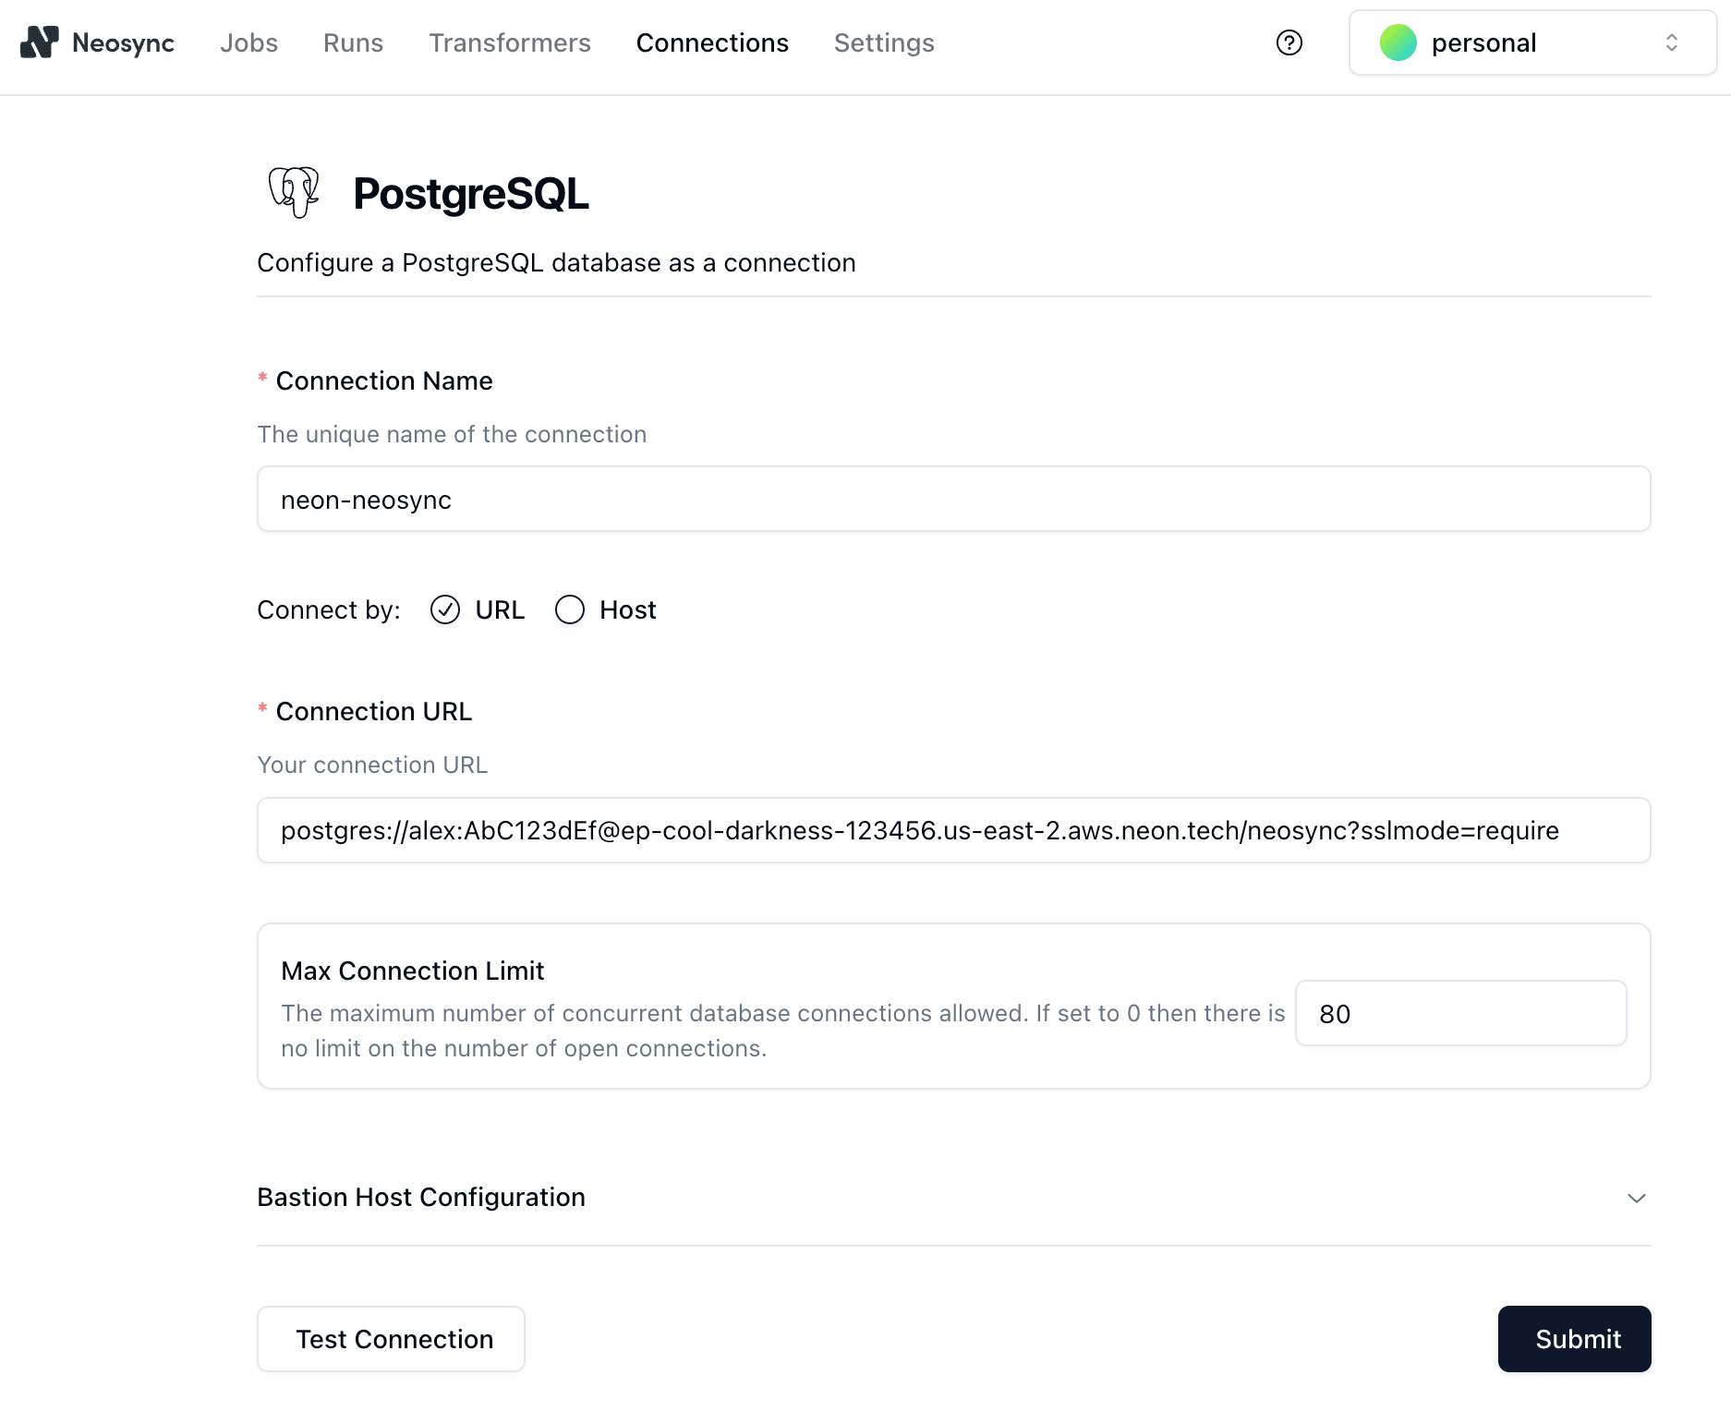Submit the PostgreSQL connection form

[1574, 1339]
